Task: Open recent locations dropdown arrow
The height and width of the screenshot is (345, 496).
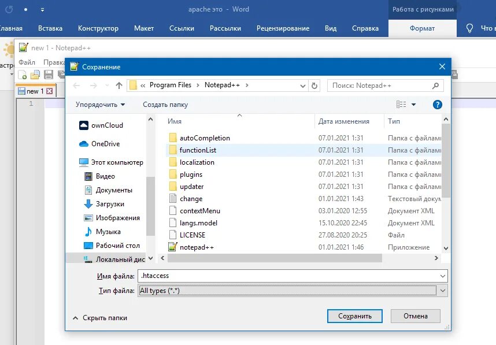Action: pyautogui.click(x=107, y=86)
